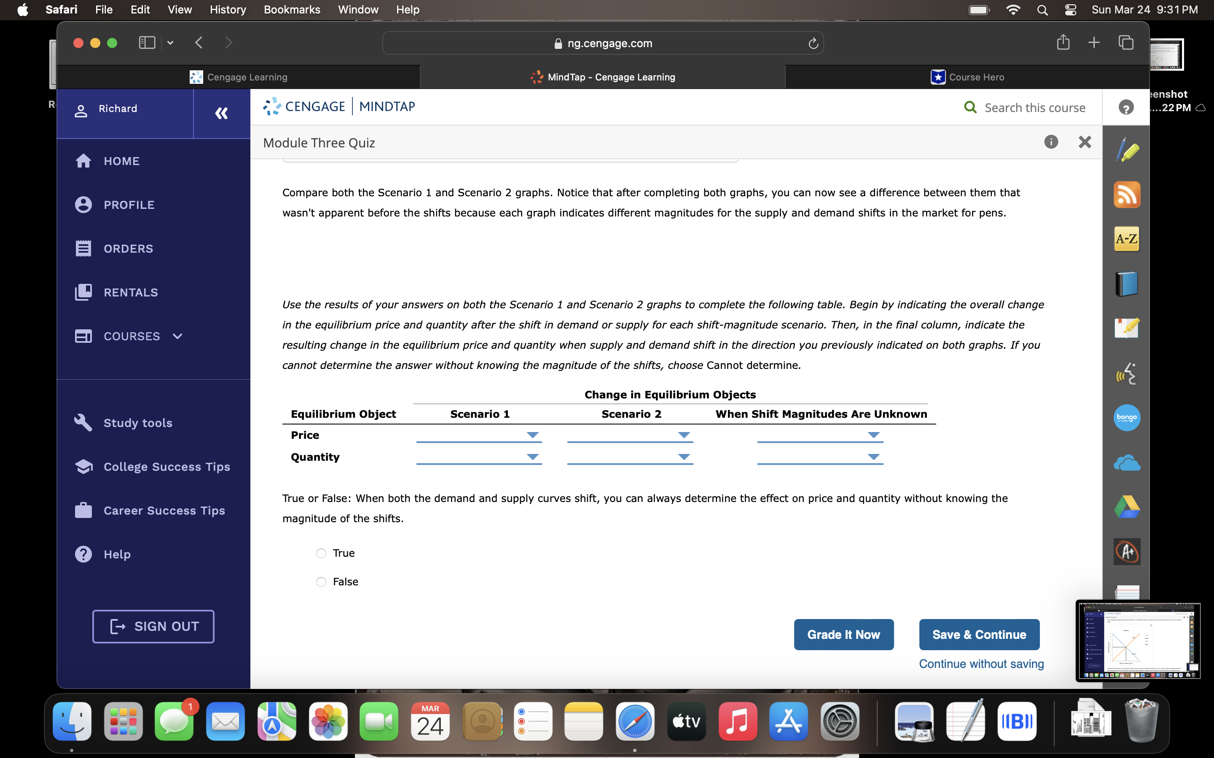Click Continue without saving link

pyautogui.click(x=981, y=664)
